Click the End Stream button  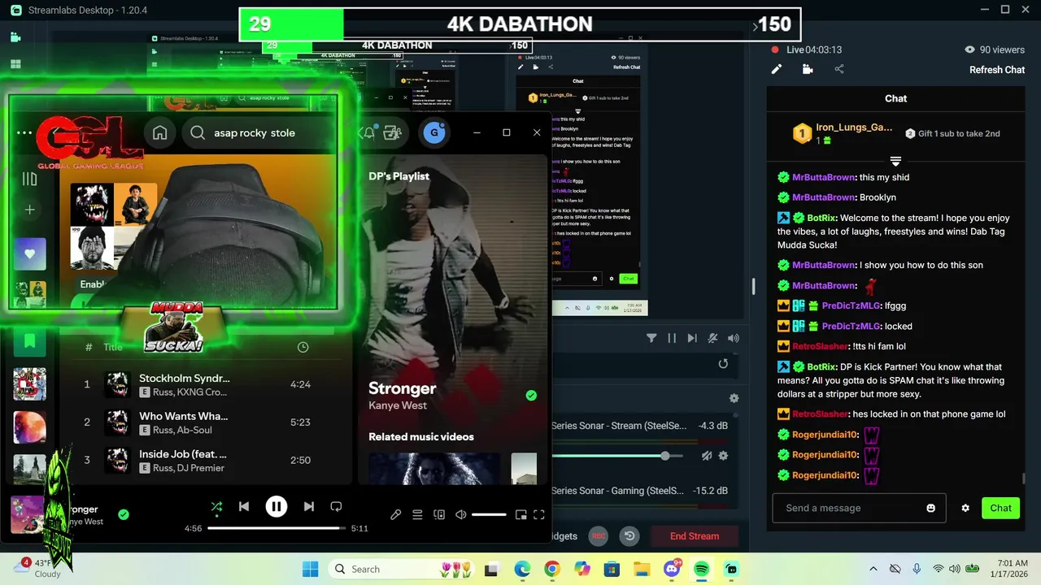[x=695, y=536]
